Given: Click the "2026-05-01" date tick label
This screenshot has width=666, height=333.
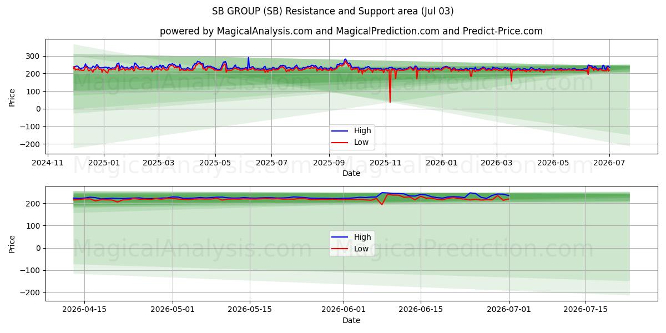Looking at the screenshot, I should [173, 310].
